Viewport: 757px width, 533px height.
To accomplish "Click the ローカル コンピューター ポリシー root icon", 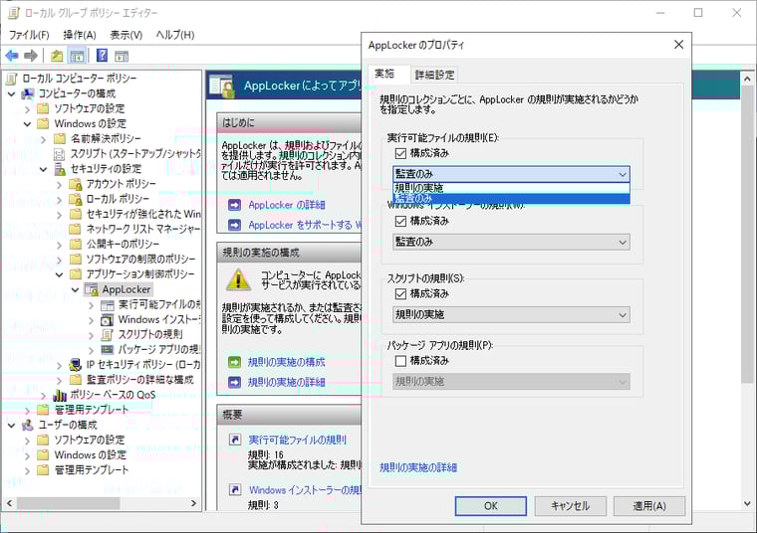I will coord(13,79).
